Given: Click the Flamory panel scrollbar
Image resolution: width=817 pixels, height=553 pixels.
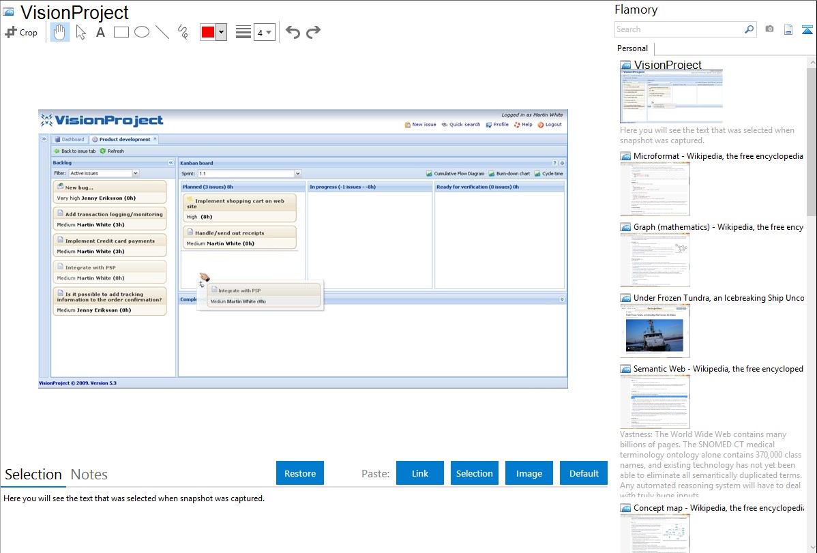Looking at the screenshot, I should tap(812, 140).
